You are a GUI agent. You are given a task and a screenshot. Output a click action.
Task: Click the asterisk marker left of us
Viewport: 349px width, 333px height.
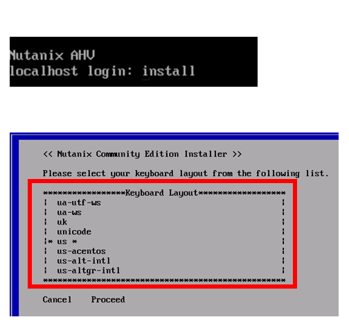tap(51, 241)
